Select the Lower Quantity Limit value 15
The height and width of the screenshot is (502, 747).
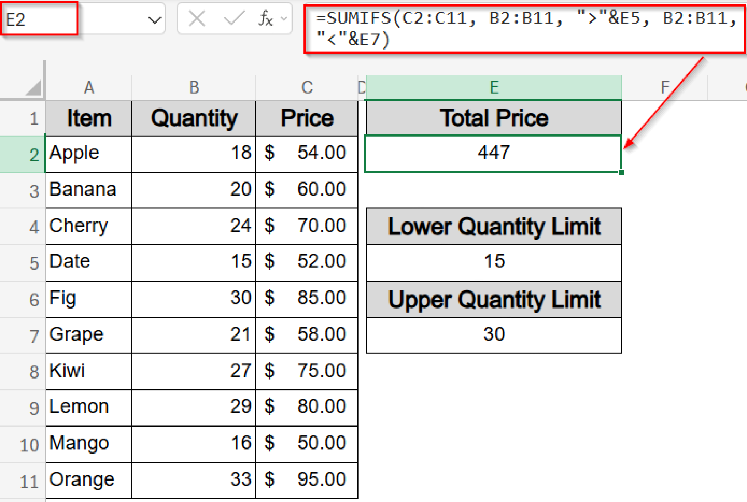pos(493,261)
